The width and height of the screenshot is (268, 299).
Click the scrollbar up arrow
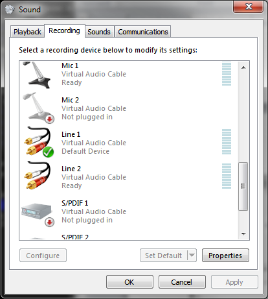[x=243, y=67]
